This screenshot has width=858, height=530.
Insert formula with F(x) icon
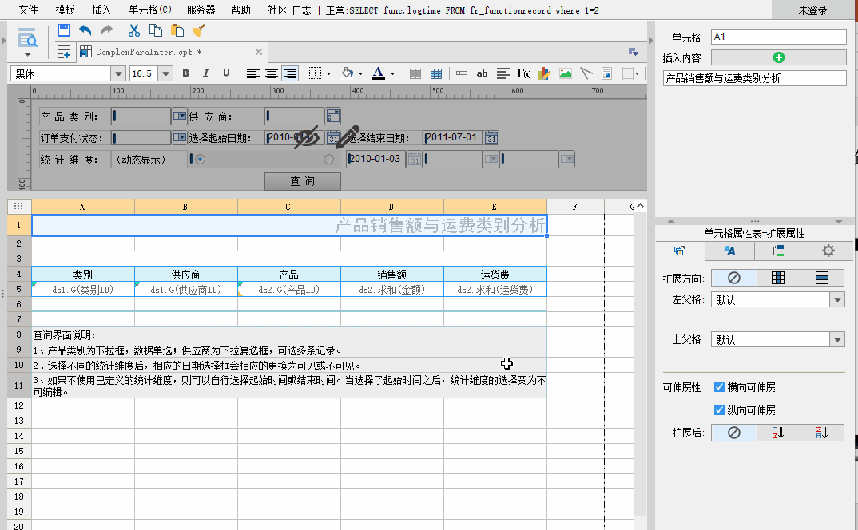[x=523, y=73]
